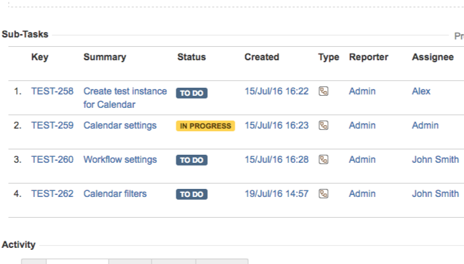Select the IN PROGRESS status badge
Image resolution: width=464 pixels, height=264 pixels.
pos(205,126)
